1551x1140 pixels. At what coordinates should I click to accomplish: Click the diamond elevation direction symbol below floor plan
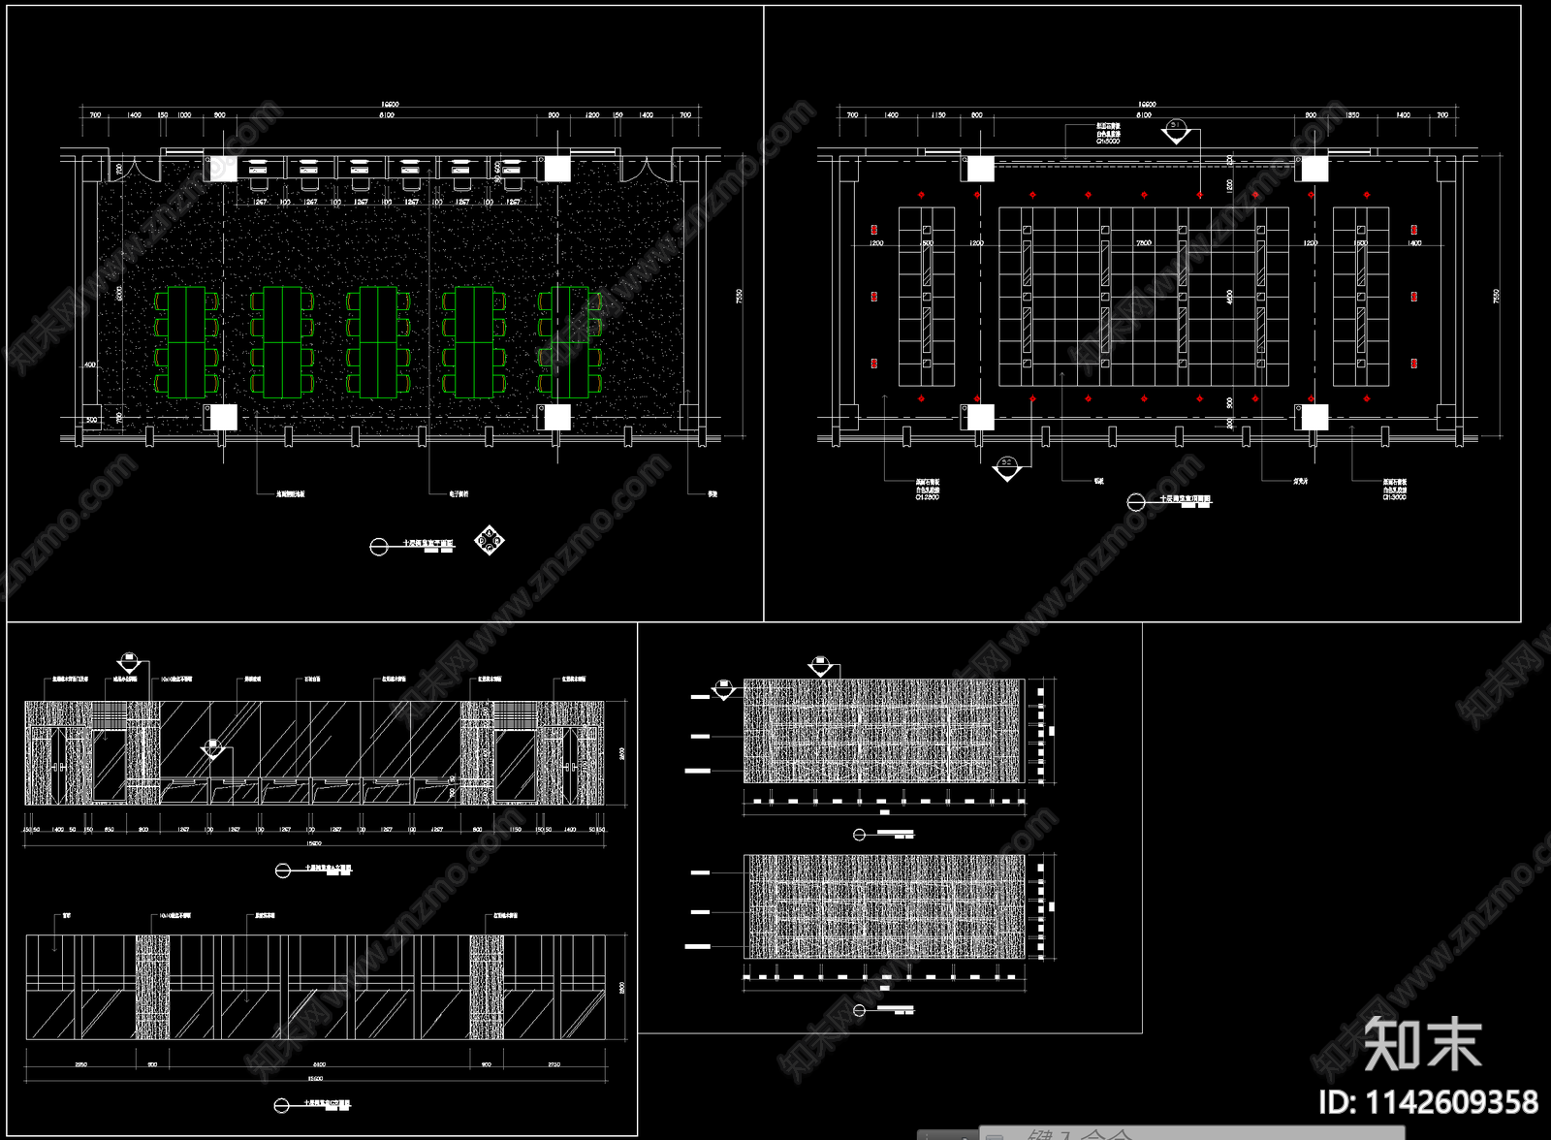pos(490,540)
